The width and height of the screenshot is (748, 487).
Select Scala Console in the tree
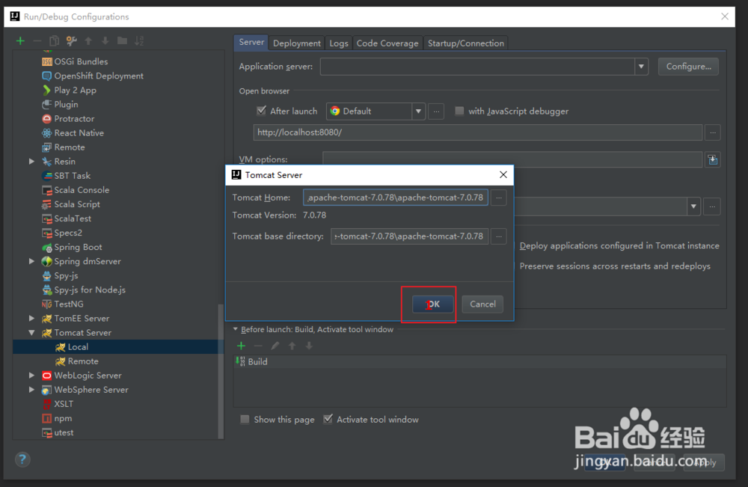pos(76,190)
